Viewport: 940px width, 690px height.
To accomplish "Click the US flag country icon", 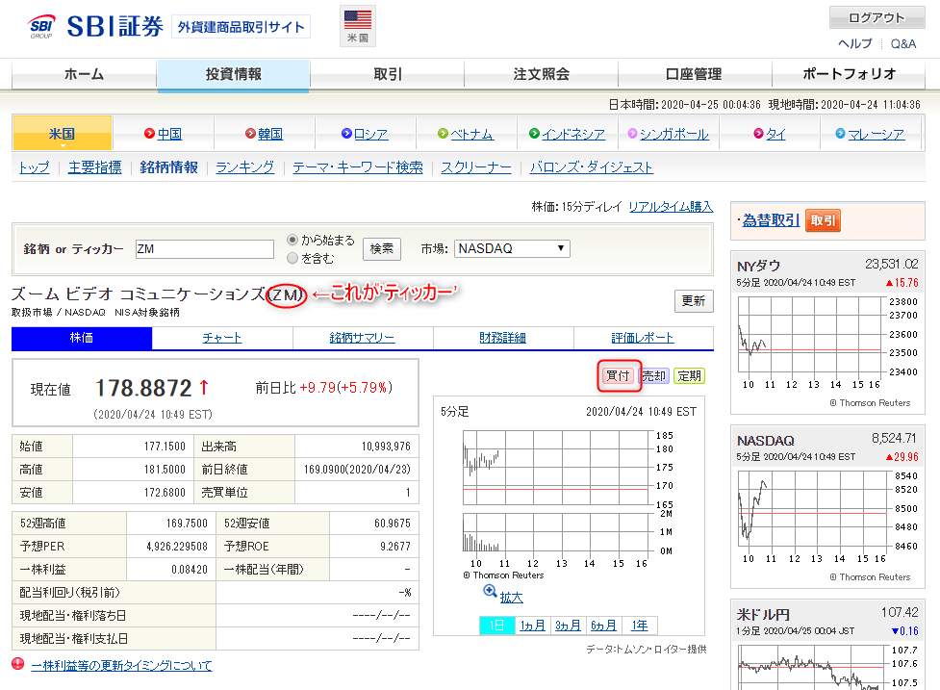I will 358,26.
